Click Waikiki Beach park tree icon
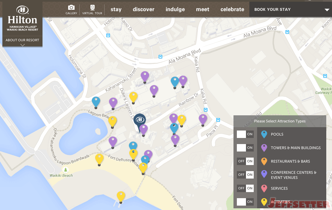 coord(65,170)
